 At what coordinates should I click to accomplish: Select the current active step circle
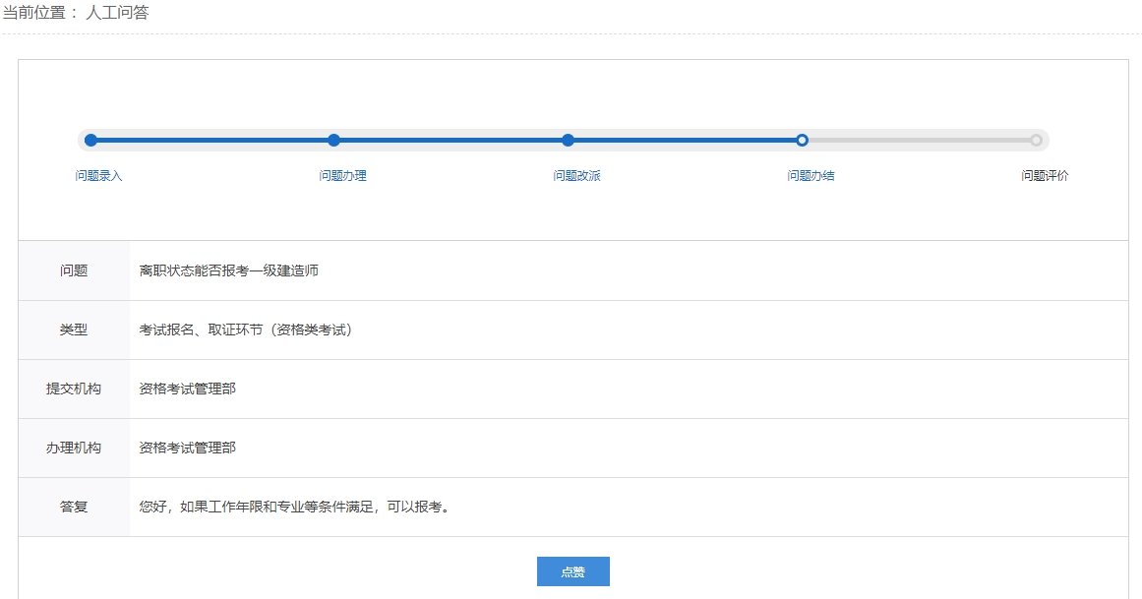click(x=802, y=140)
